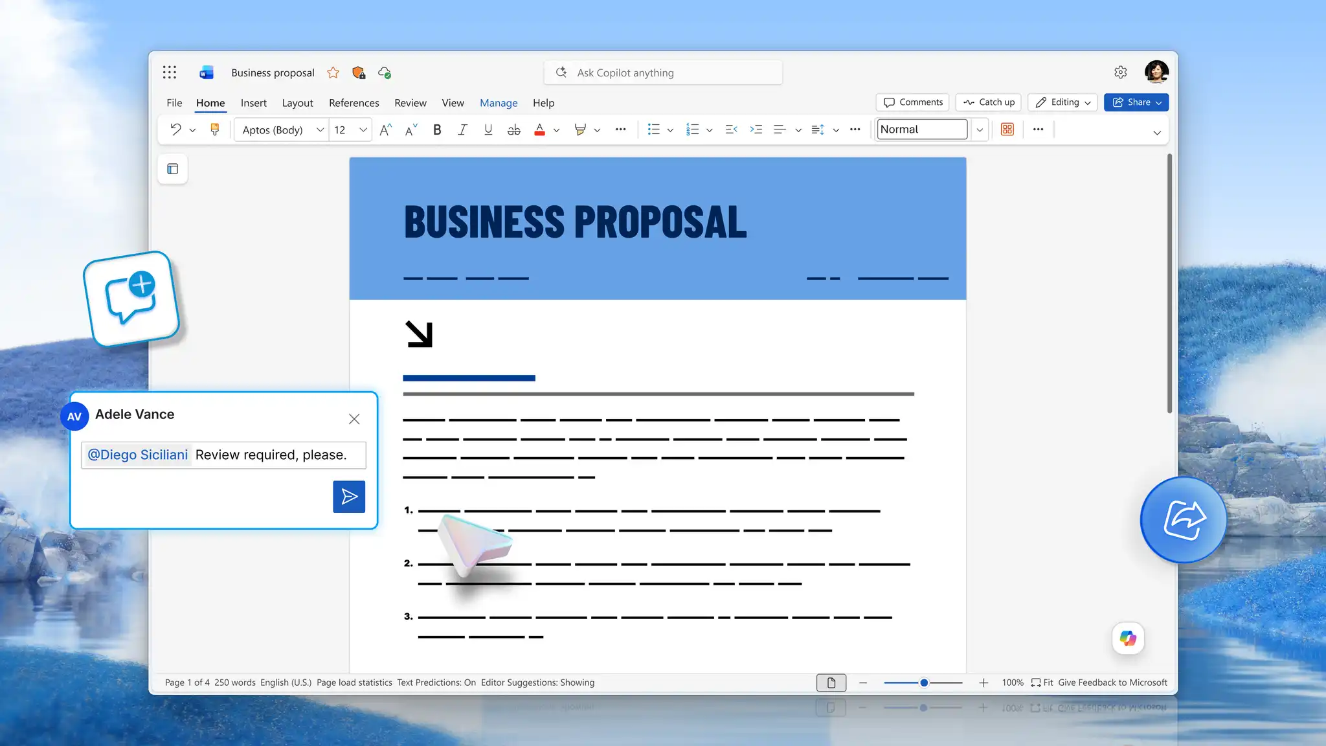Viewport: 1326px width, 746px height.
Task: Open more paragraph options ellipsis
Action: pyautogui.click(x=855, y=130)
